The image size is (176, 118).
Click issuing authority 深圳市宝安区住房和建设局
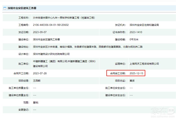point(144,25)
